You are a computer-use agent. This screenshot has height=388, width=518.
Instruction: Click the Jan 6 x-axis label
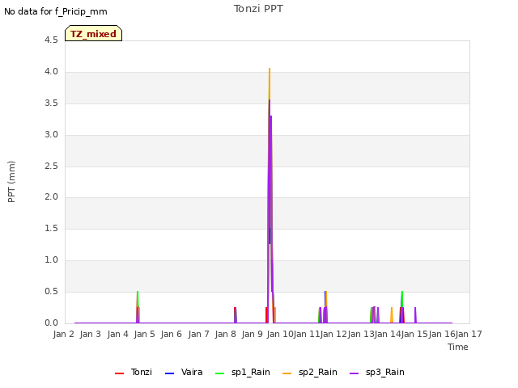click(x=172, y=334)
